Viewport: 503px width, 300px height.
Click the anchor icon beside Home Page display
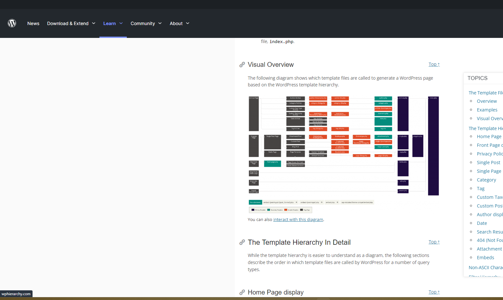coord(242,292)
